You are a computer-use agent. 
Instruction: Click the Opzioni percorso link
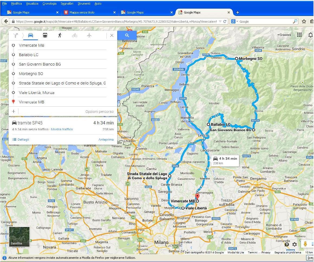coord(100,111)
